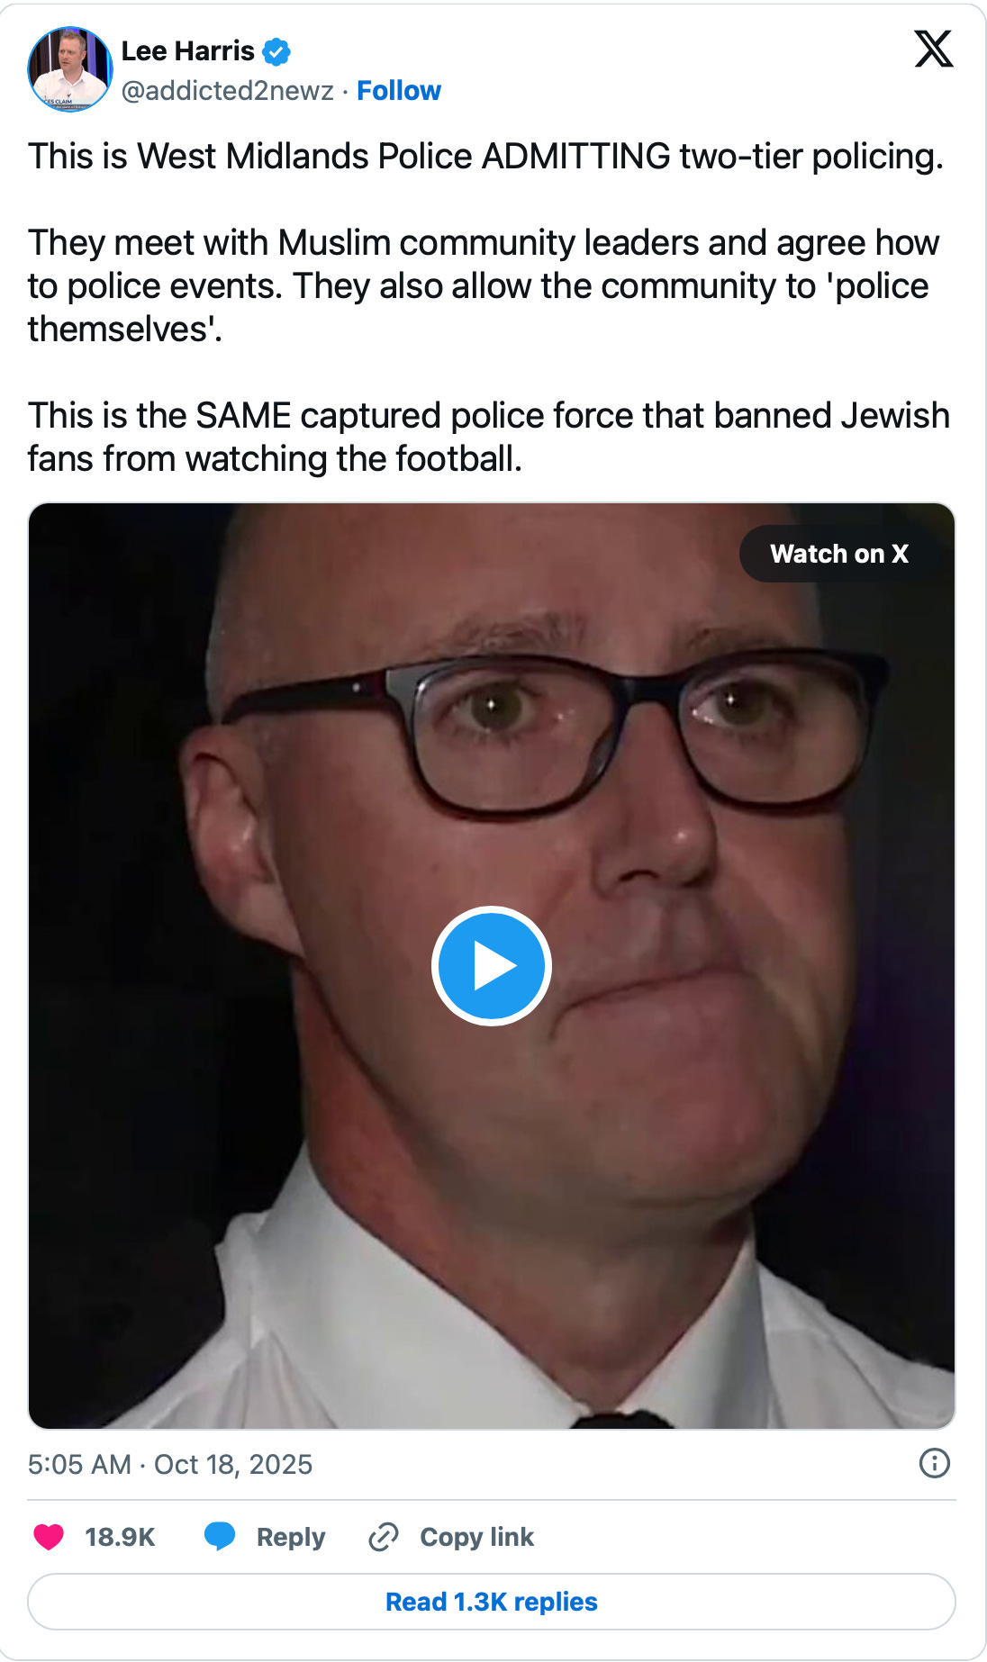Follow the @addicted2newz account
The image size is (987, 1662).
point(399,91)
